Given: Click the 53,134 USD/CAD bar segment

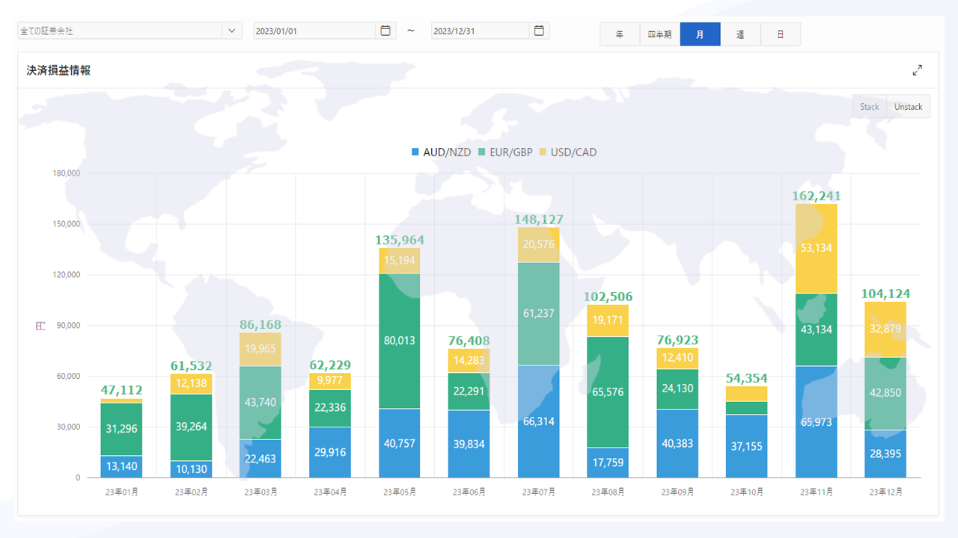Looking at the screenshot, I should pos(817,248).
